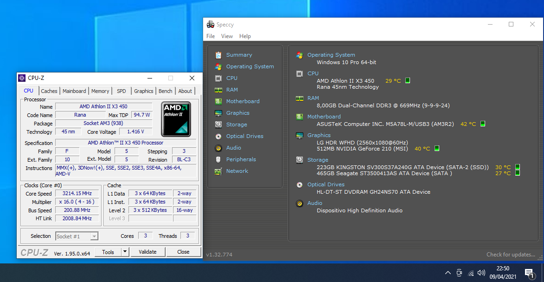Click the Check for updates link in Speccy

point(511,255)
